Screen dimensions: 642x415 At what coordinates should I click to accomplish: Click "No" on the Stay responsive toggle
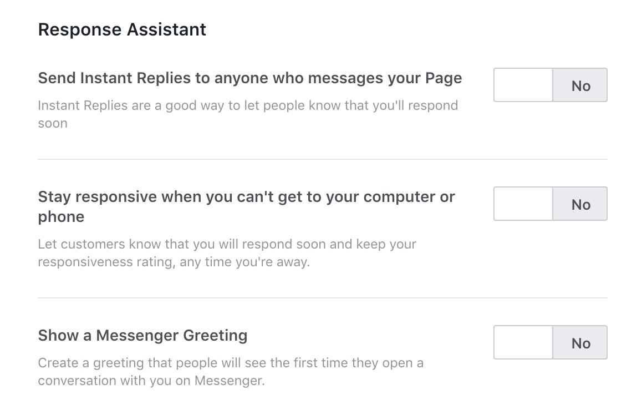coord(580,204)
